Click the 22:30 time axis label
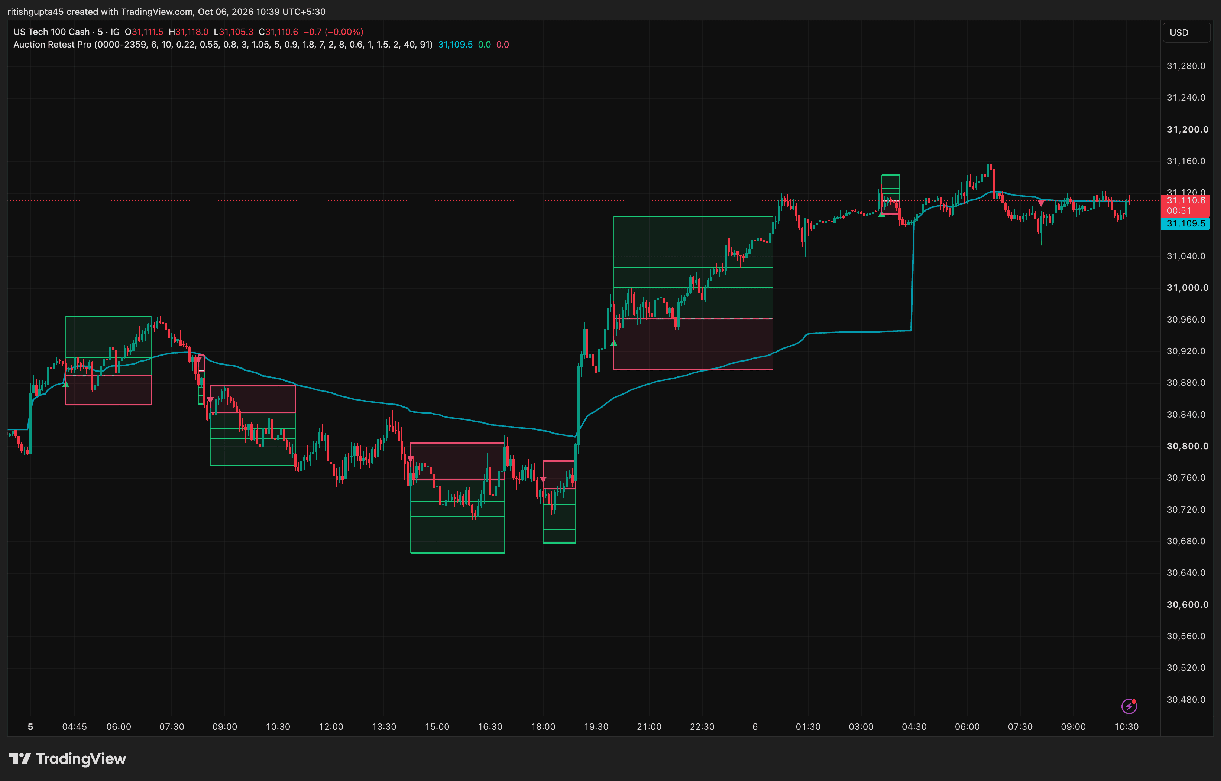The width and height of the screenshot is (1221, 781). click(702, 727)
